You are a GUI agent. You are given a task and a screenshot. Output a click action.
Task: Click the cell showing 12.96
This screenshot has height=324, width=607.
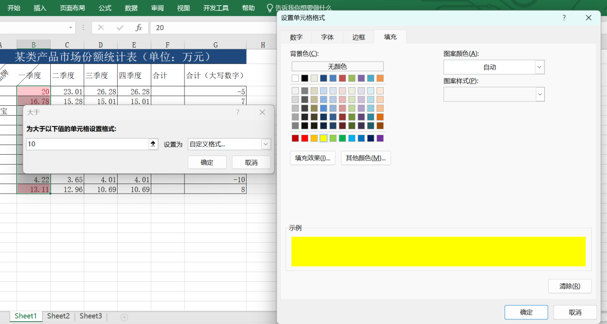[67, 189]
